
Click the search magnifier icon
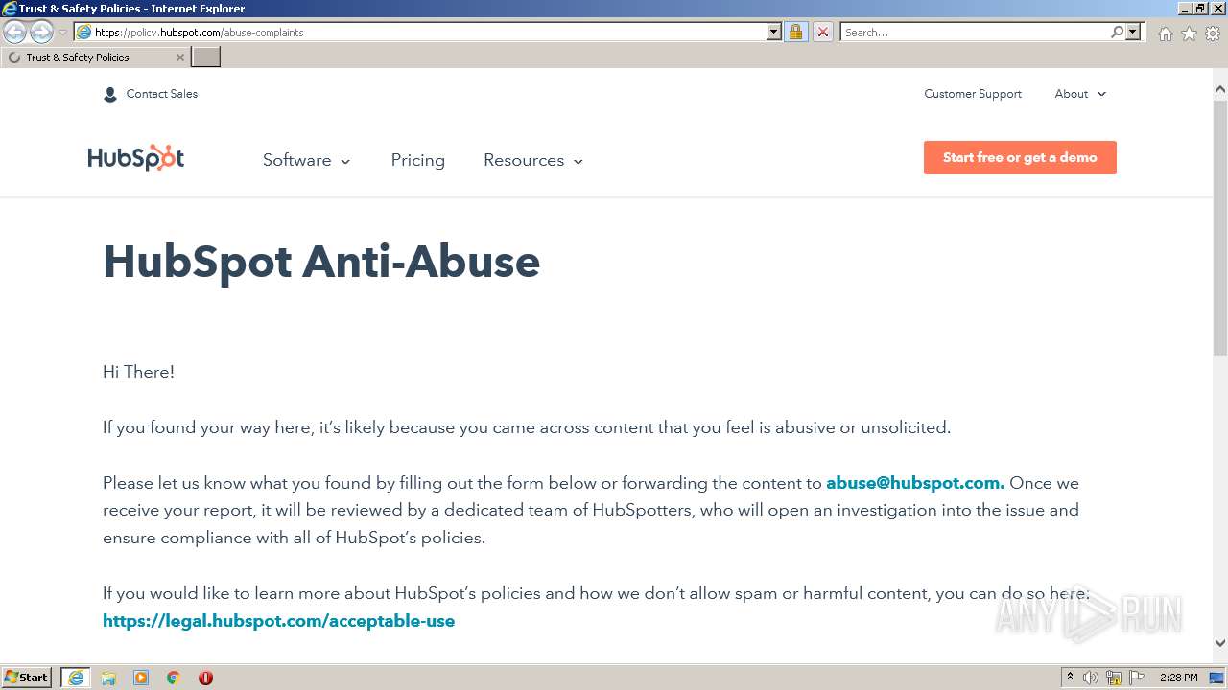(x=1117, y=33)
